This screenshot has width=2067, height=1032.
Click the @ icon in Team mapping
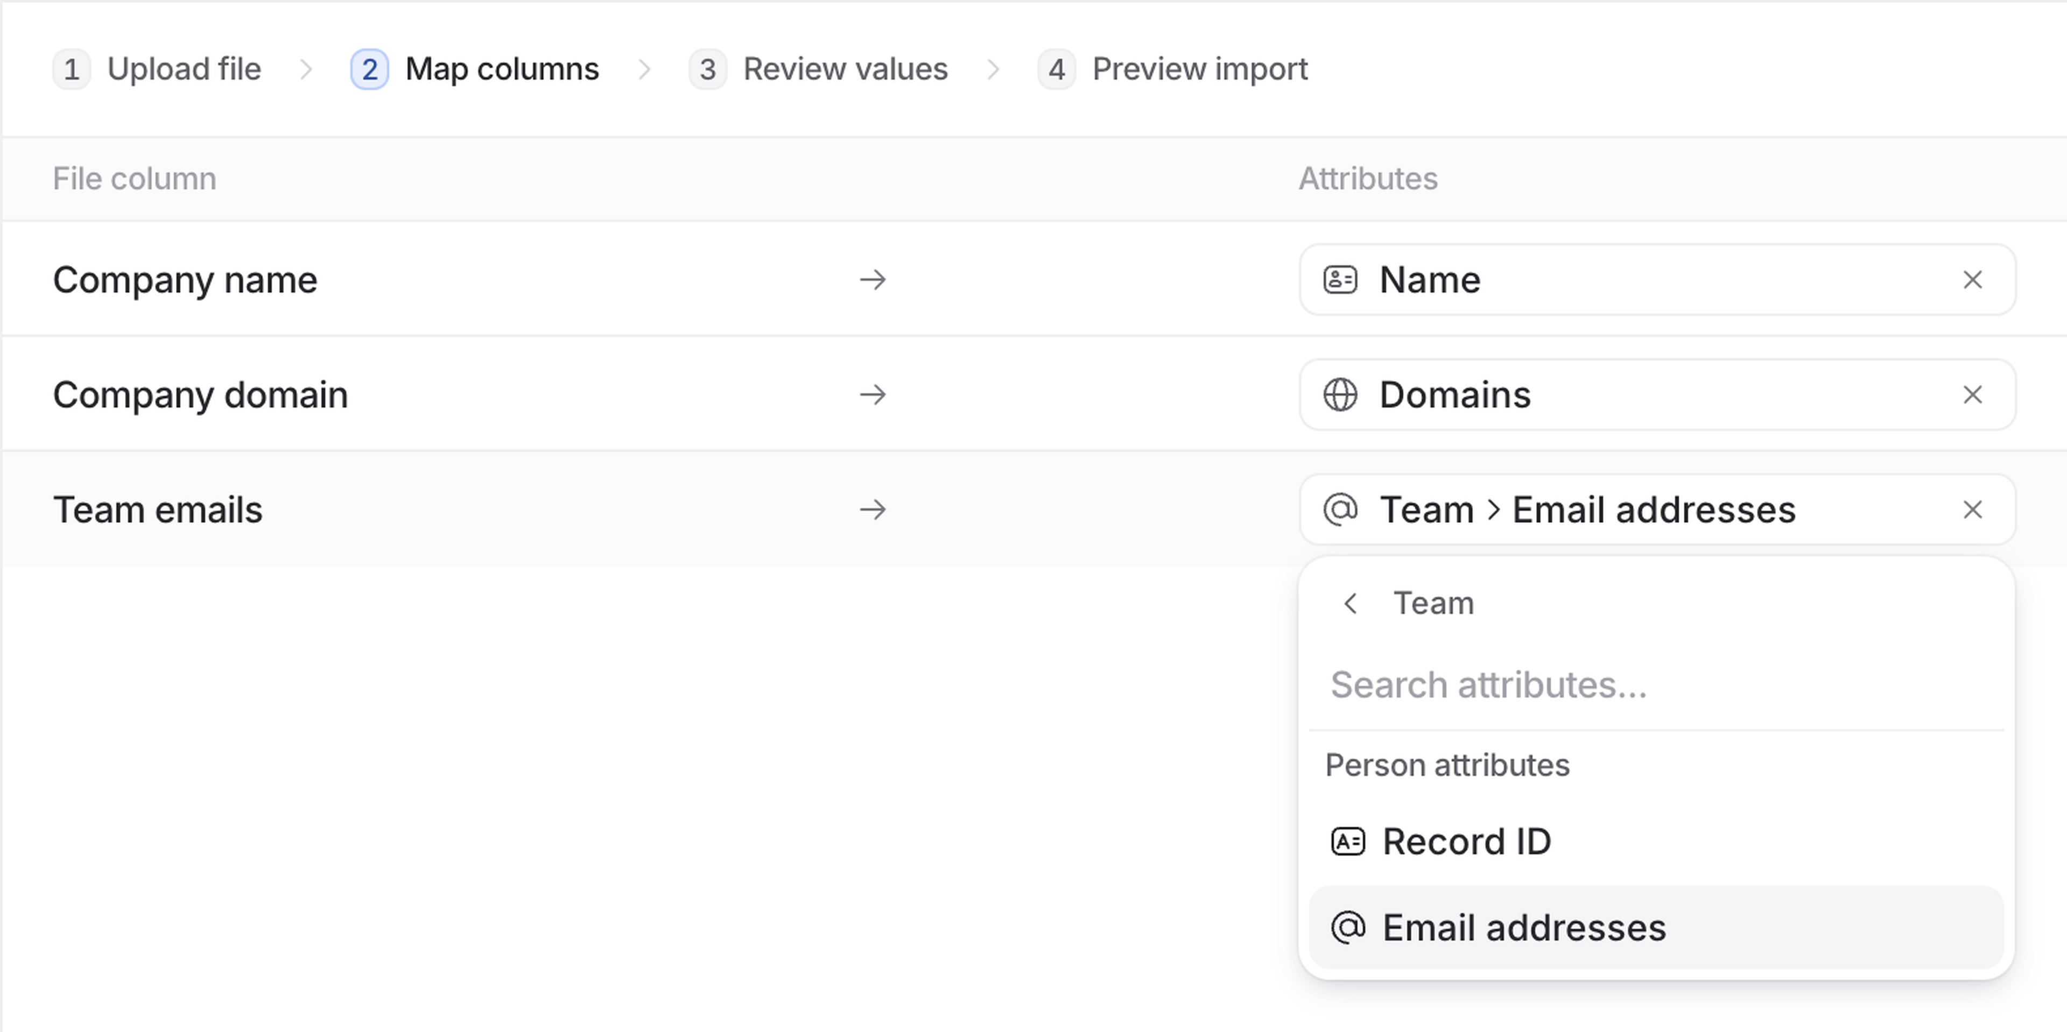1340,510
